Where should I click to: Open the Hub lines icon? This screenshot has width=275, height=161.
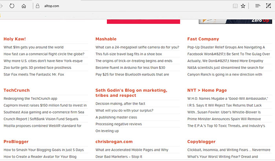point(258,6)
